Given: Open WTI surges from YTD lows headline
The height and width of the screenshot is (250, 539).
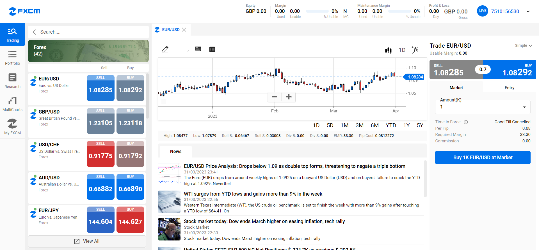Looking at the screenshot, I should [253, 194].
